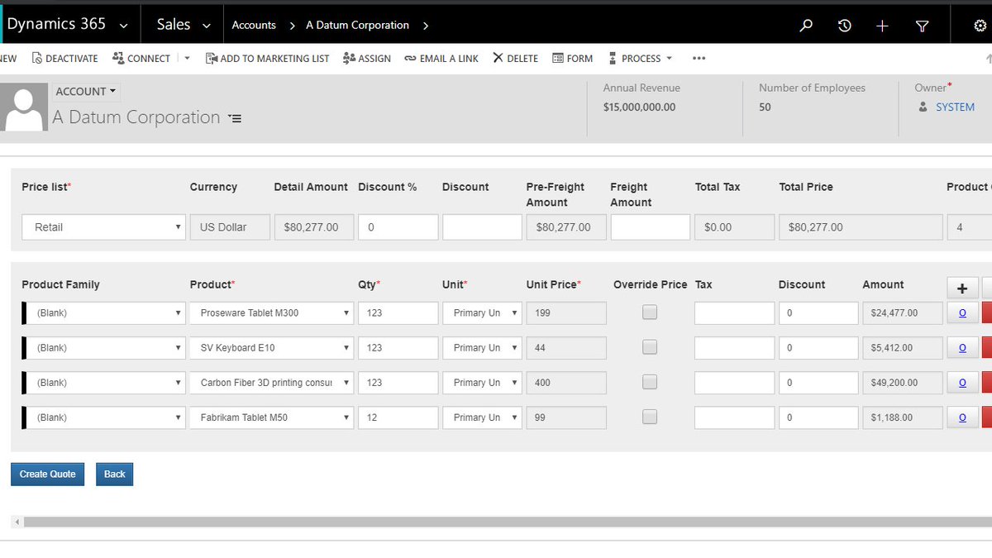Open the SYSTEM owner link

point(955,107)
